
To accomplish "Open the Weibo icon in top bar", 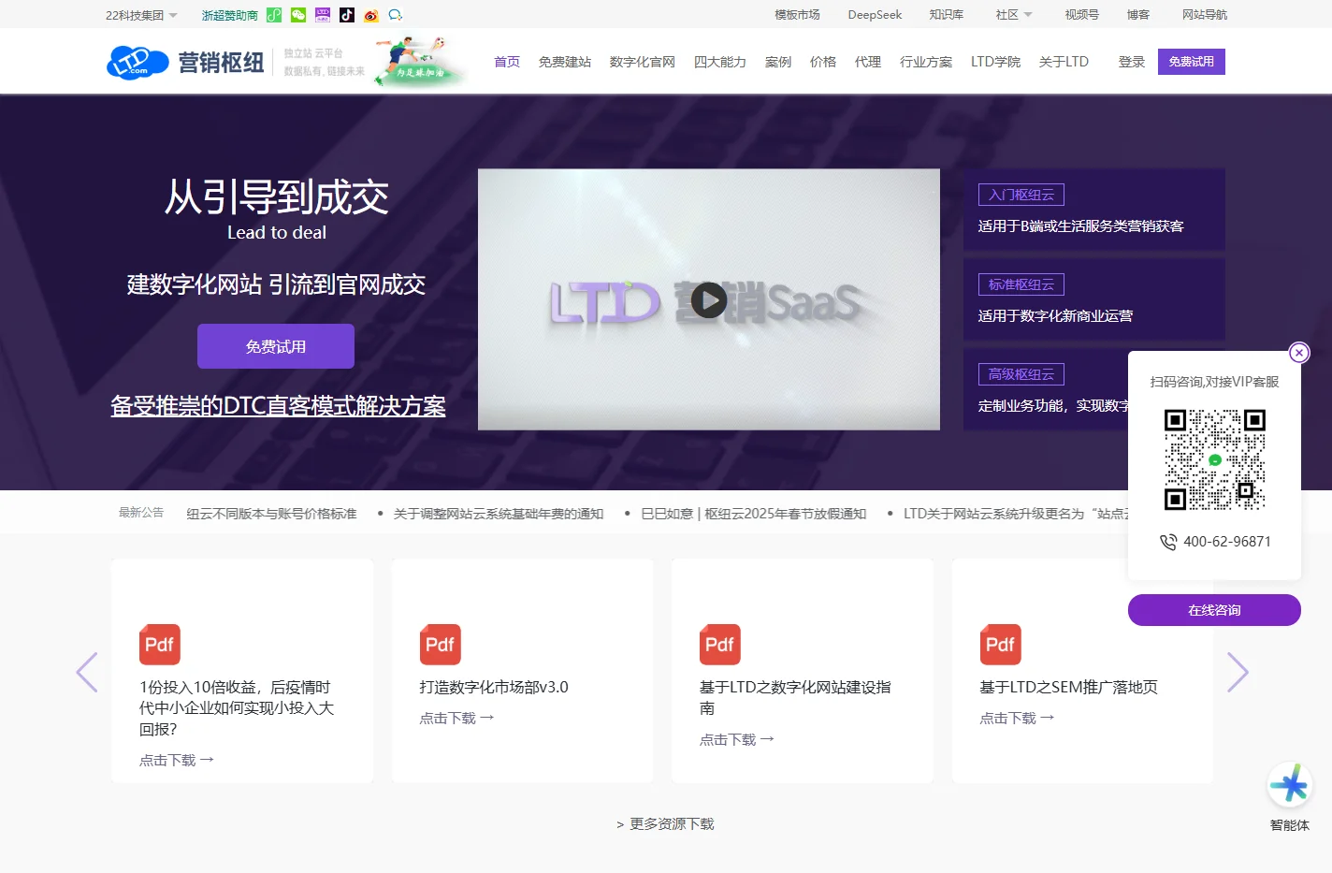I will click(371, 15).
